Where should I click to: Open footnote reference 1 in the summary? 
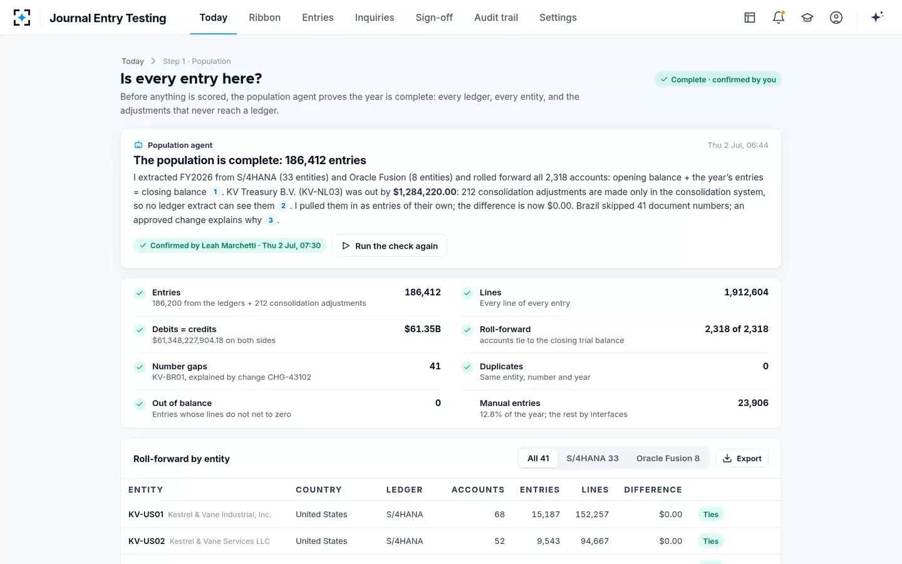[x=215, y=192]
